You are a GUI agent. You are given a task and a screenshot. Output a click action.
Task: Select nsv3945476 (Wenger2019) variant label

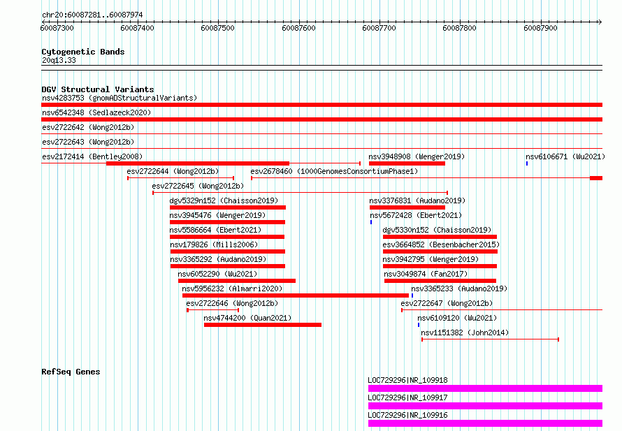click(217, 215)
